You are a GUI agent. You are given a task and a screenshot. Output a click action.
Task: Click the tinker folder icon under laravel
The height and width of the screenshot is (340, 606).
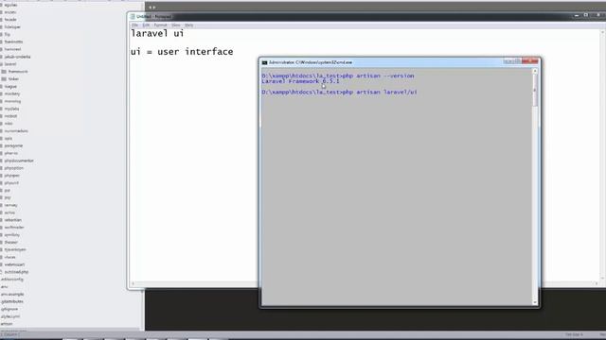[x=4, y=79]
